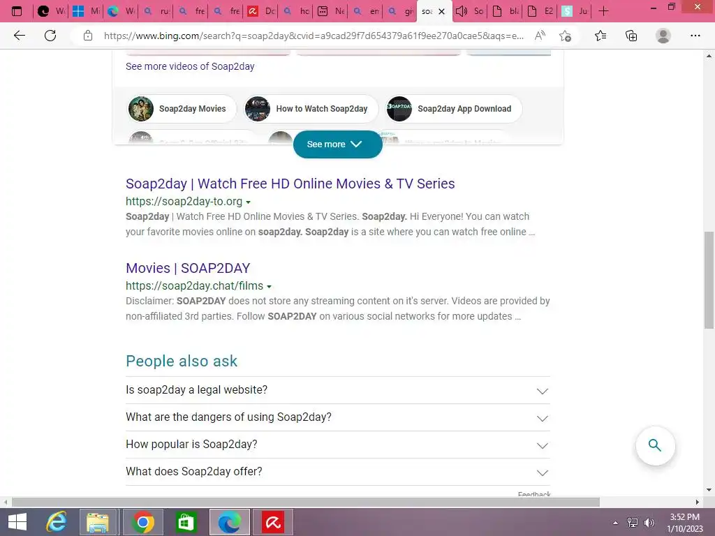Switch to the 'ru' search tab
The image size is (715, 536).
click(x=156, y=11)
